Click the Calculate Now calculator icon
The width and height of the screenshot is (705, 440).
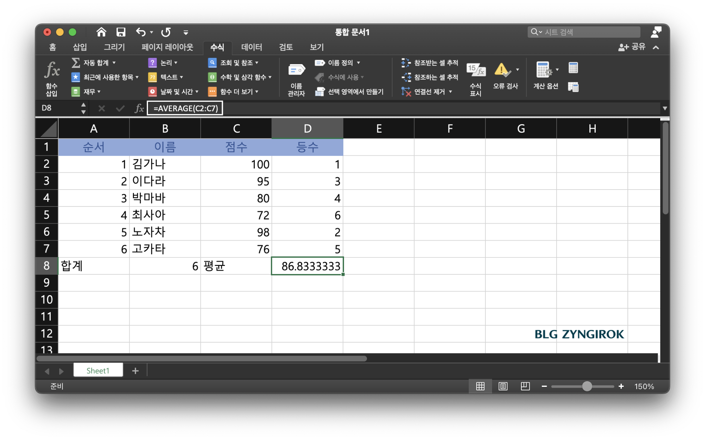click(x=573, y=68)
